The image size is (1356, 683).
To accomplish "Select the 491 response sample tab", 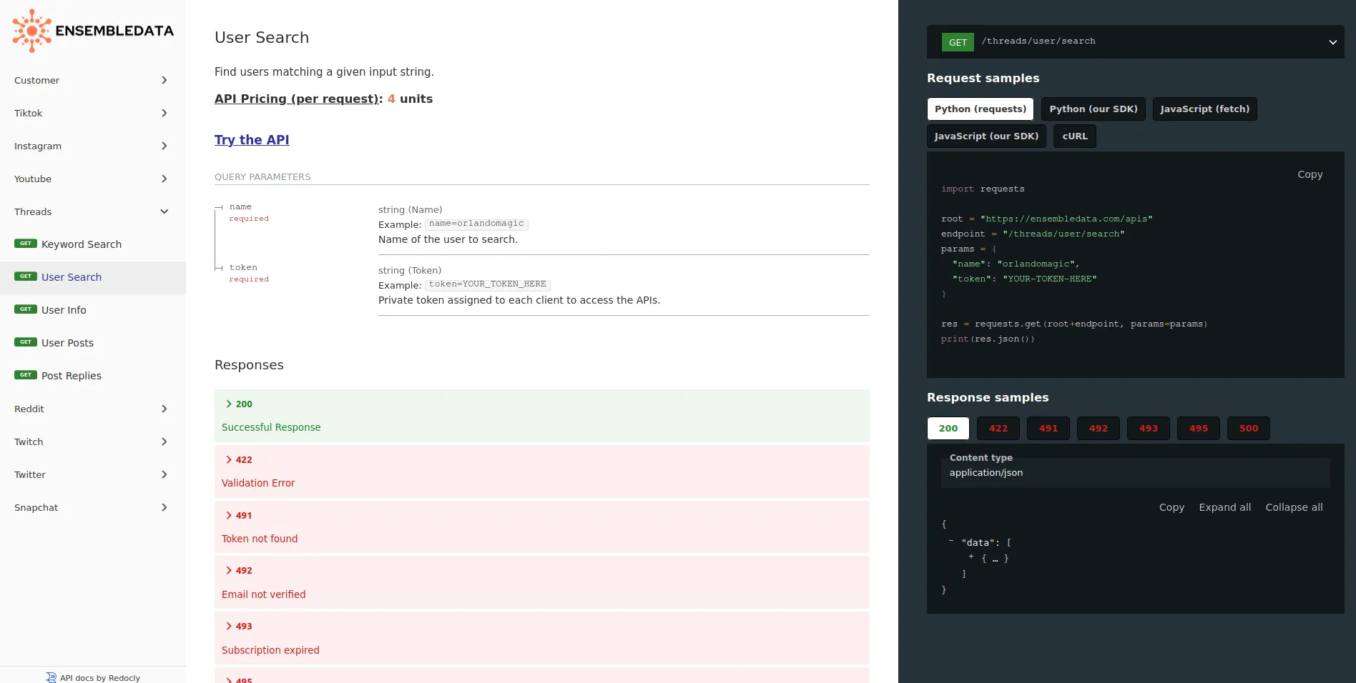I will (1048, 428).
